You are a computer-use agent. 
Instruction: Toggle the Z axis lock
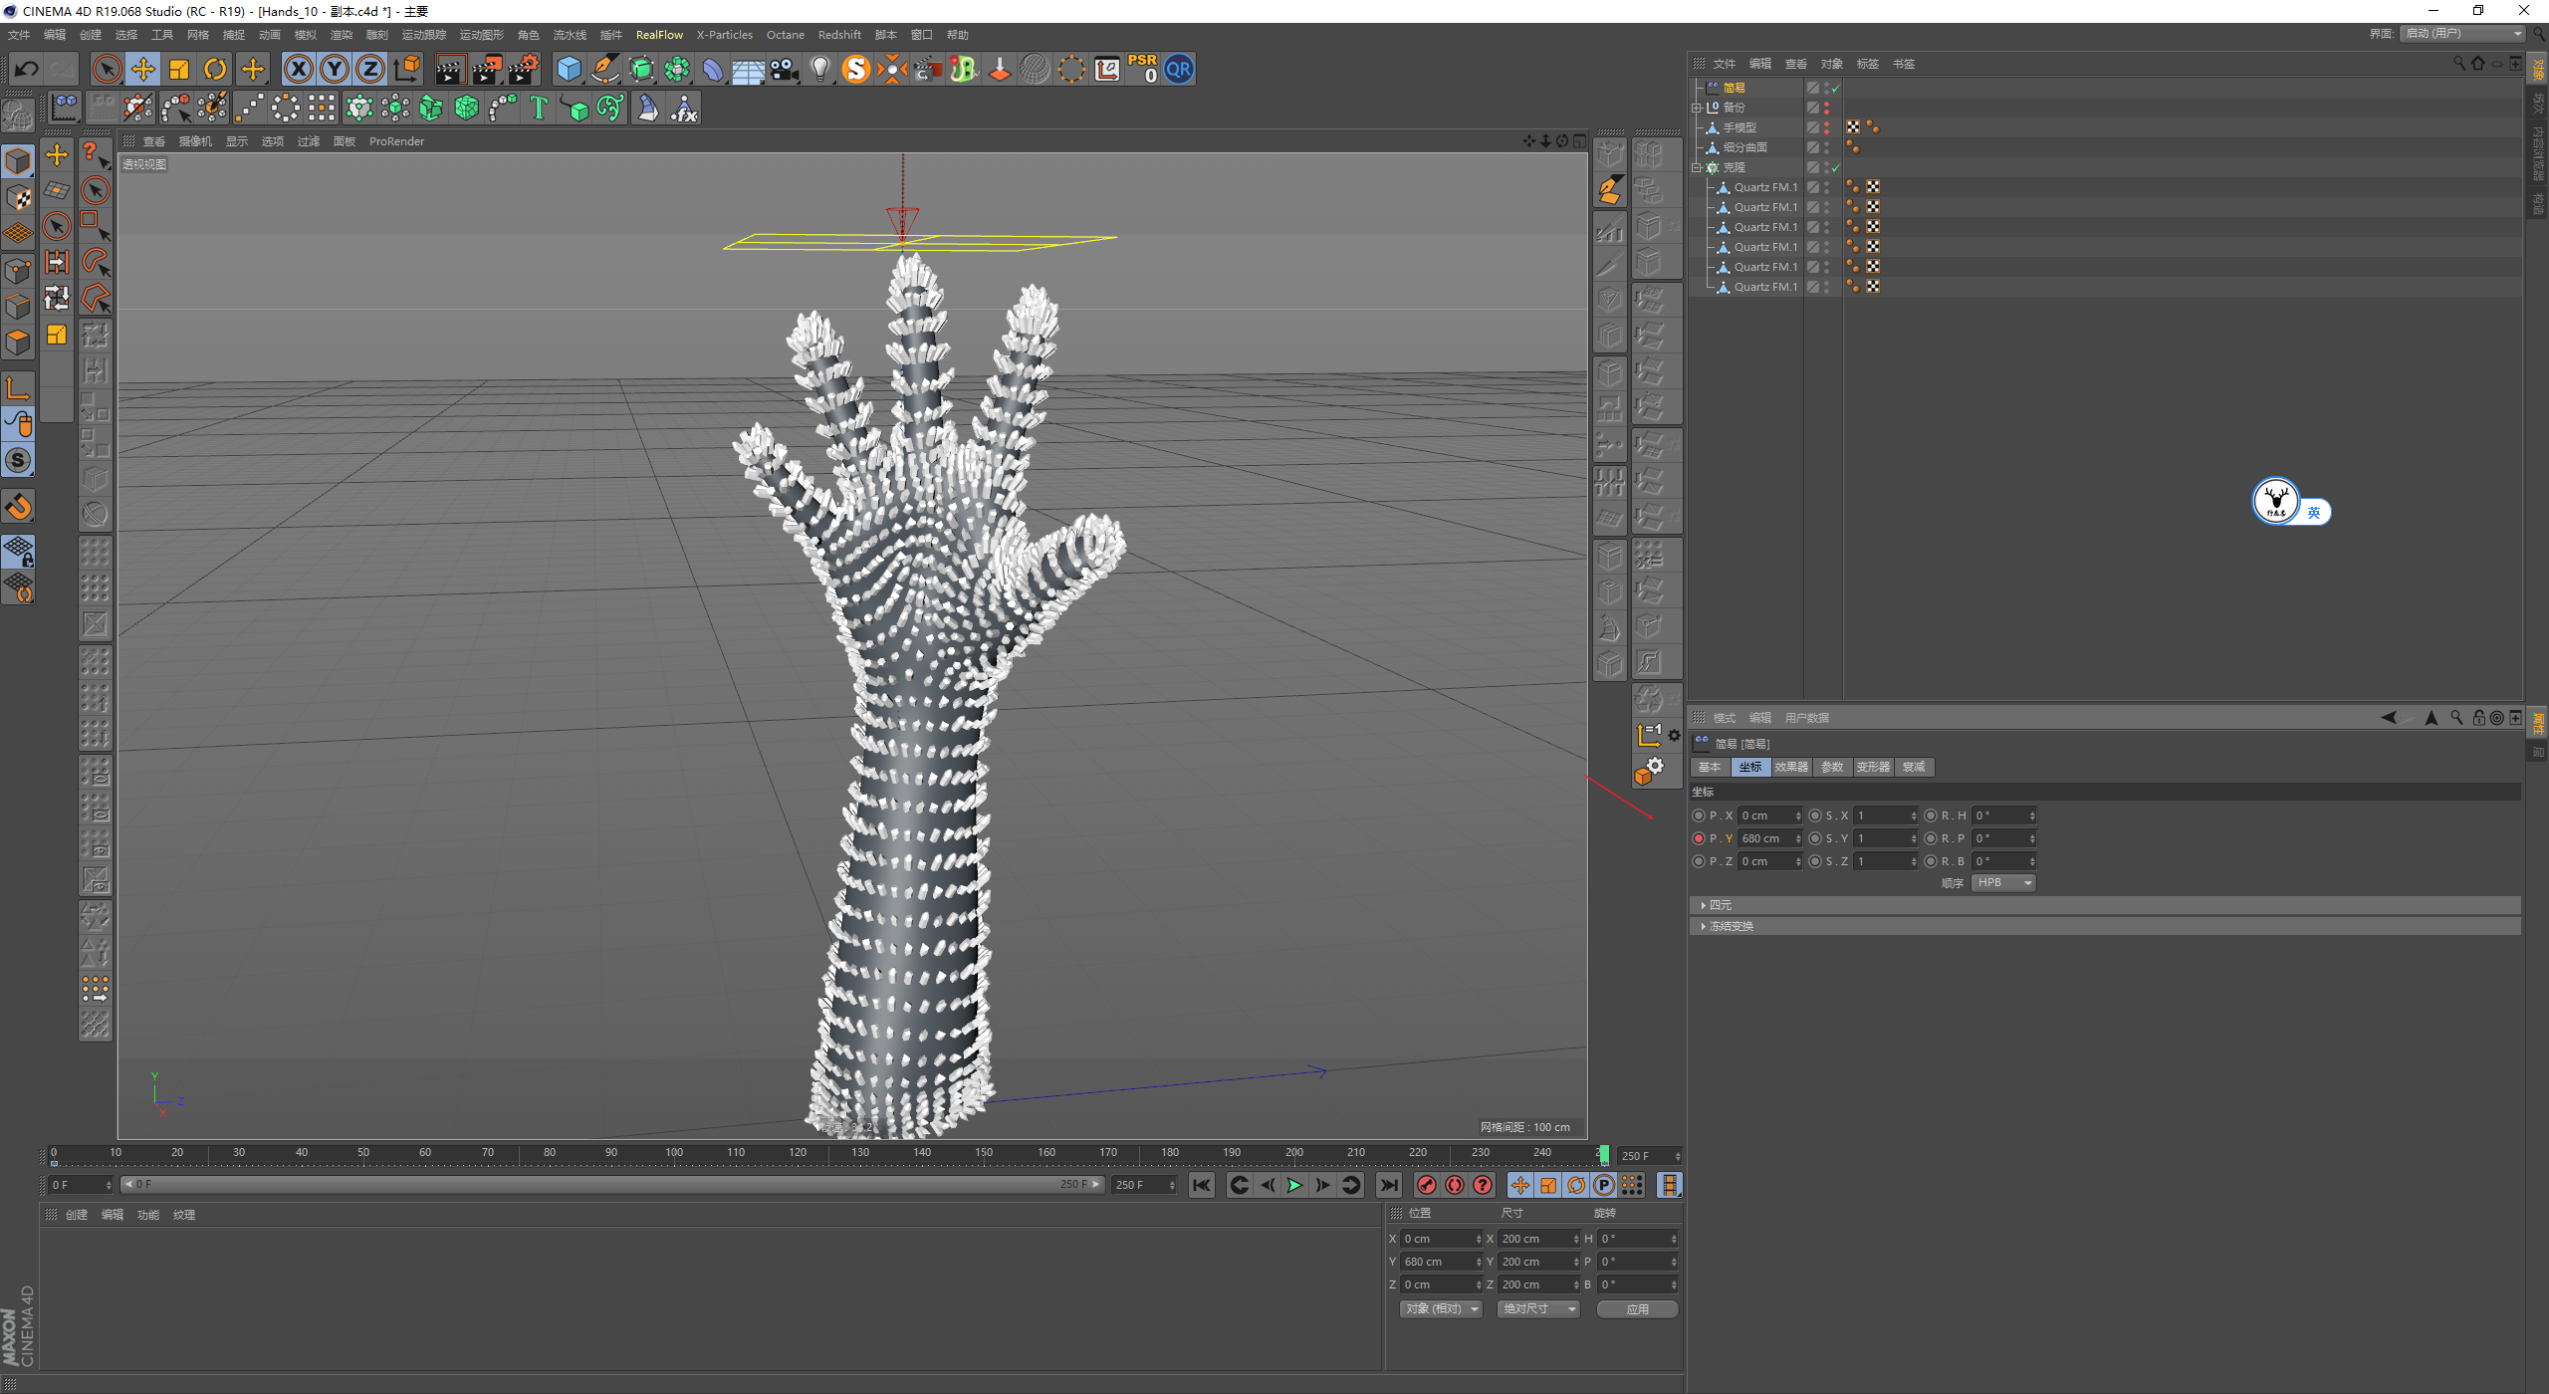(370, 69)
